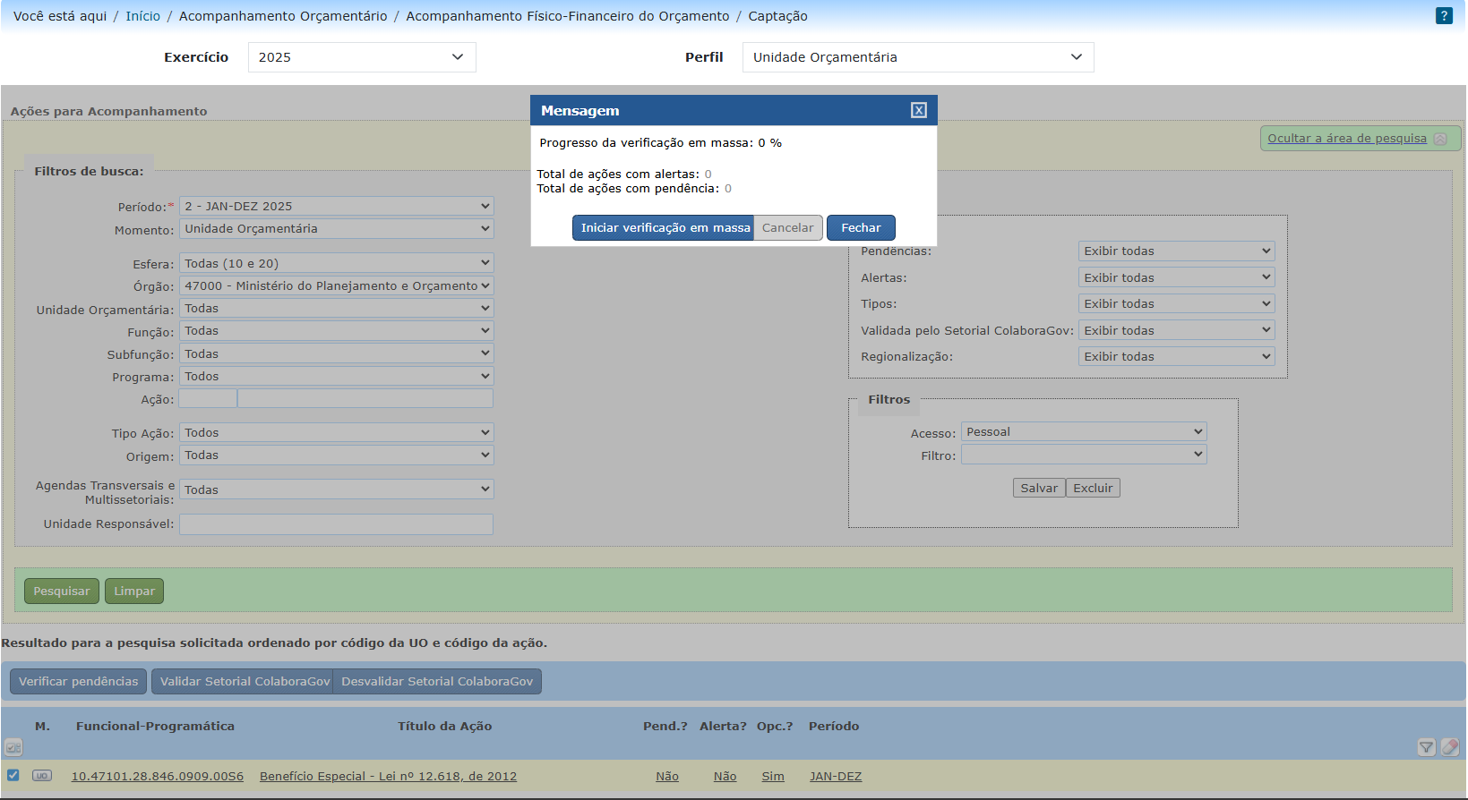The image size is (1468, 800).
Task: Click the Verificar pendências button
Action: 79,682
